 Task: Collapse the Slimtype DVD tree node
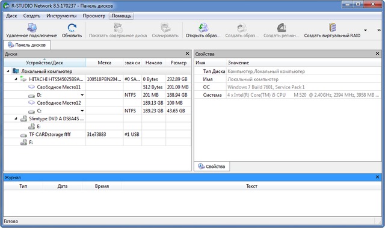point(16,119)
